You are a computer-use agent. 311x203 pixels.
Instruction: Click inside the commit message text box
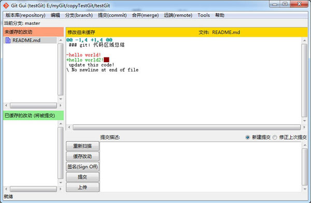(201, 167)
